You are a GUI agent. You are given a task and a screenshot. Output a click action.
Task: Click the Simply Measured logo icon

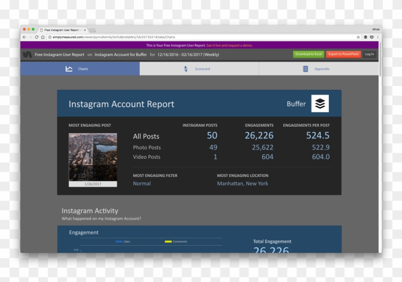click(x=27, y=54)
